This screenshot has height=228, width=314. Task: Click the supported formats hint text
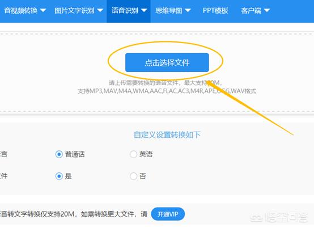[167, 91]
